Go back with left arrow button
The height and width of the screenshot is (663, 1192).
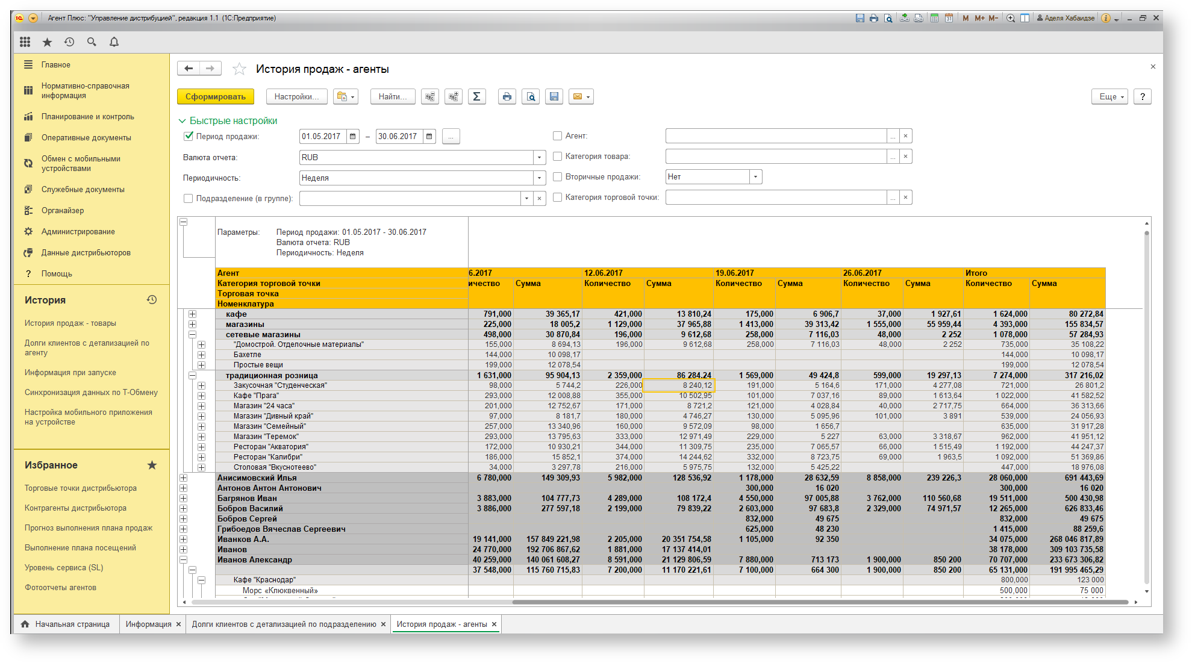pos(189,69)
